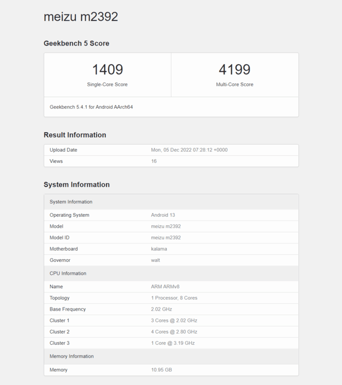Image resolution: width=342 pixels, height=385 pixels.
Task: Click the single-core score value 1409
Action: pos(107,70)
